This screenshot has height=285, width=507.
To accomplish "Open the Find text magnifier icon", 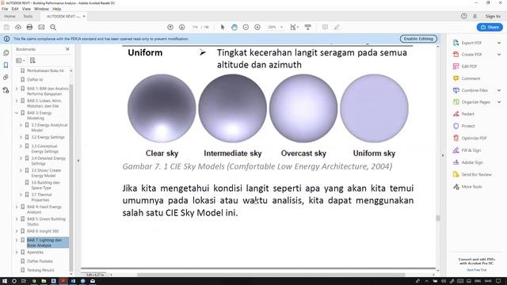I will coord(53,28).
